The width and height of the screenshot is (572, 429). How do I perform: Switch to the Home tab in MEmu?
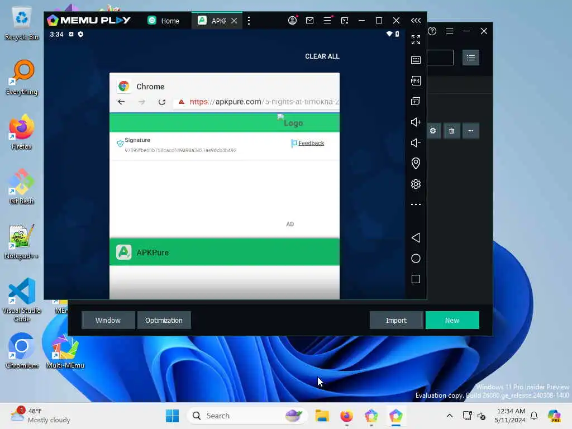pos(164,21)
